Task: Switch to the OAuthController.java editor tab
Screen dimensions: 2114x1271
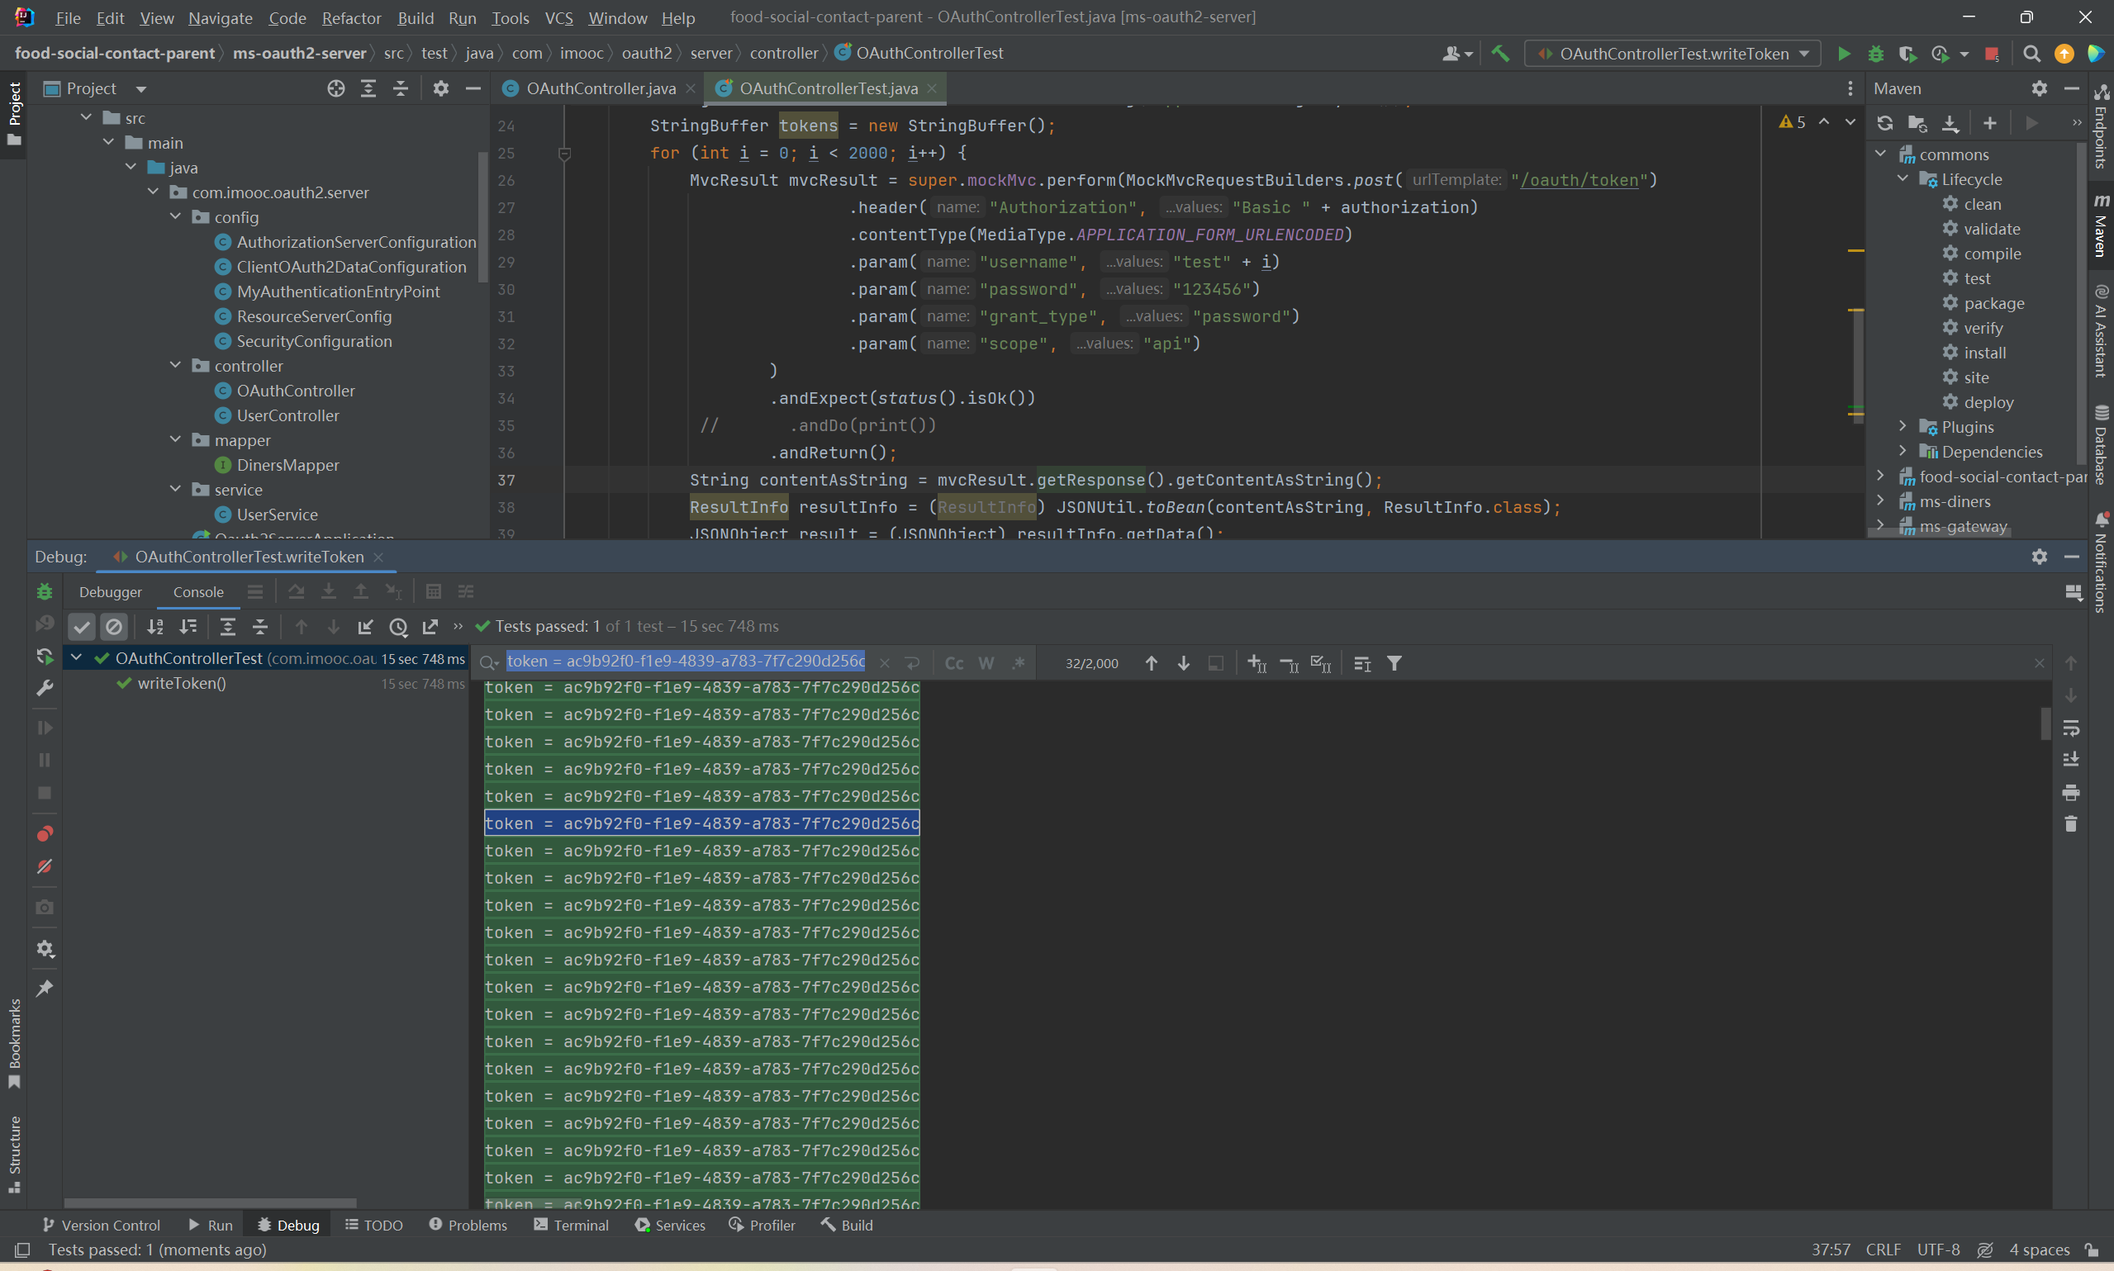Action: pos(600,88)
